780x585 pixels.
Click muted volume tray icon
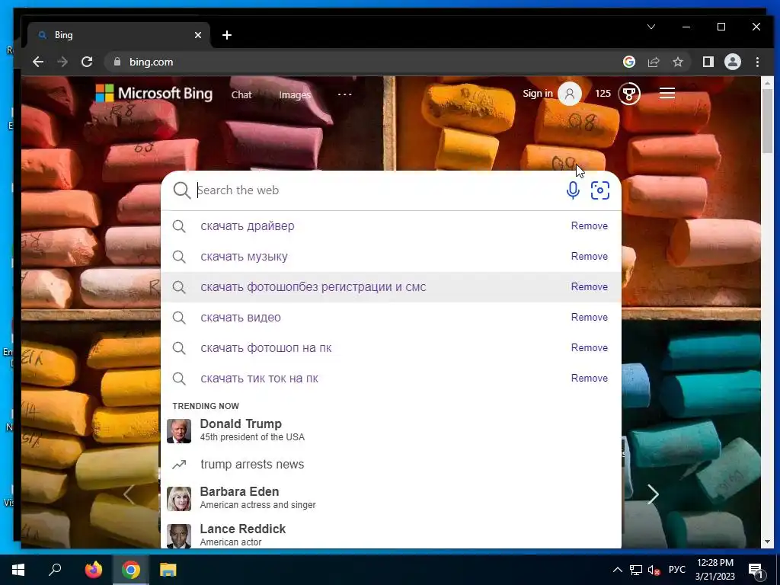(x=654, y=570)
